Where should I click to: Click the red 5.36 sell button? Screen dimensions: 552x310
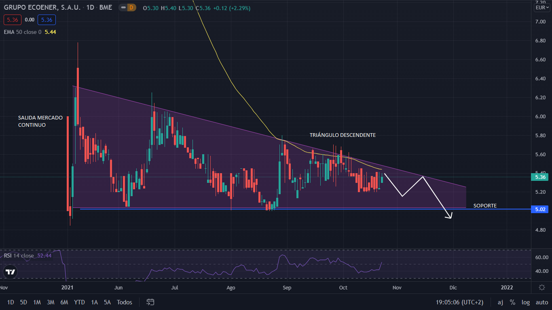click(12, 20)
